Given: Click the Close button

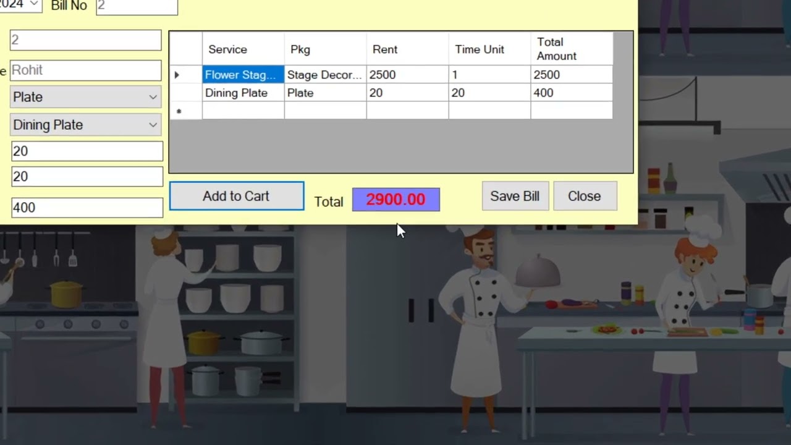Looking at the screenshot, I should pyautogui.click(x=585, y=196).
